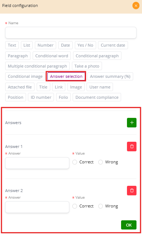Delete Answer 2 using trash icon
The height and width of the screenshot is (235, 142).
132,191
